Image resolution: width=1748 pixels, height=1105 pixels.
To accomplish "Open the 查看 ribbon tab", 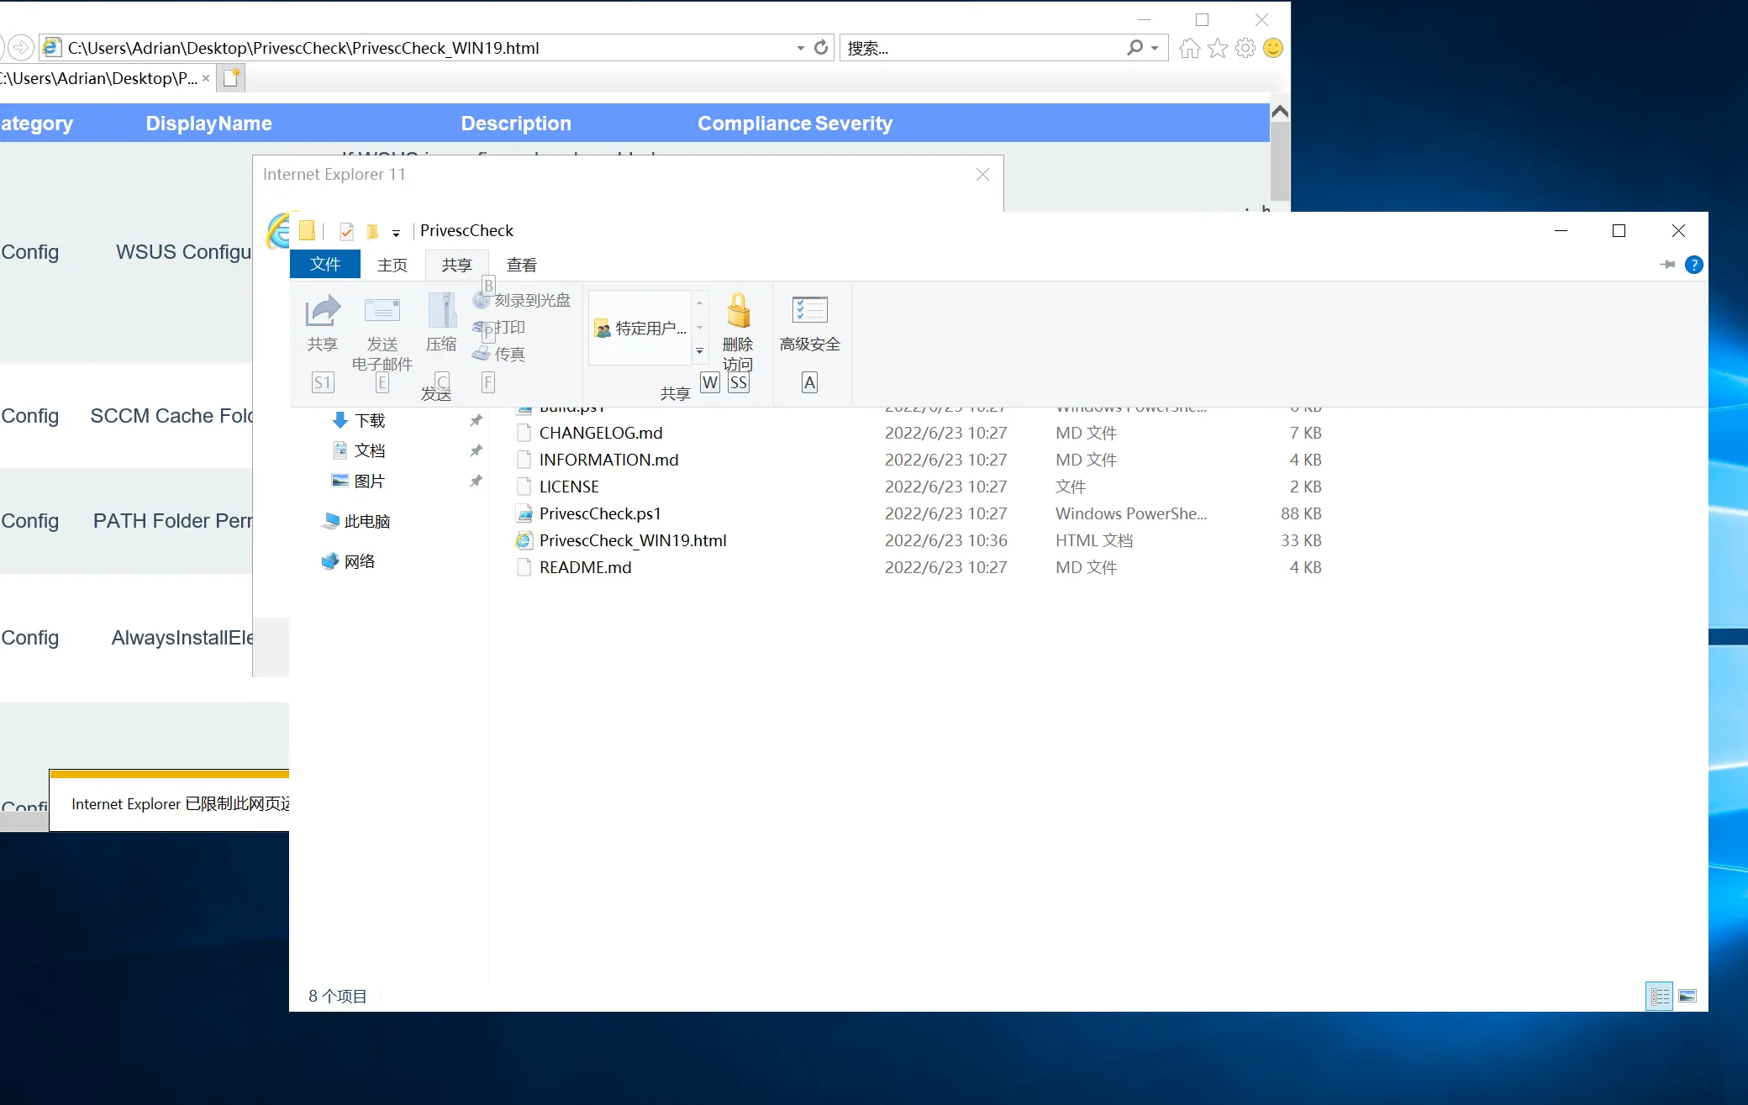I will tap(521, 265).
